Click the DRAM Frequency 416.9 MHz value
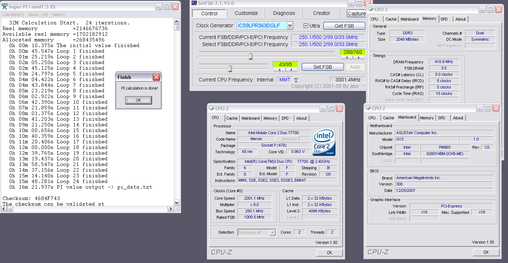 [x=444, y=62]
